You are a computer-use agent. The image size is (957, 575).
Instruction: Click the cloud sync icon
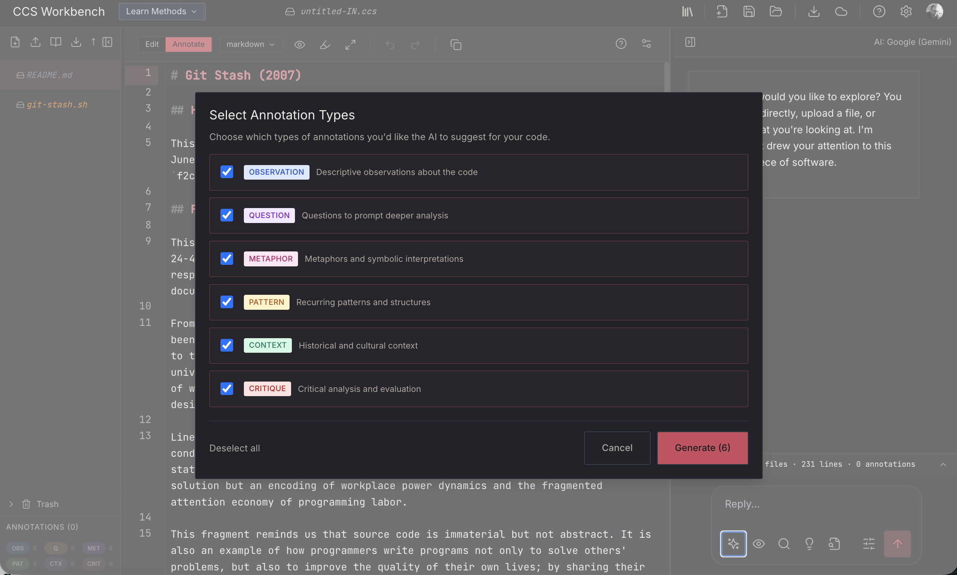click(841, 12)
